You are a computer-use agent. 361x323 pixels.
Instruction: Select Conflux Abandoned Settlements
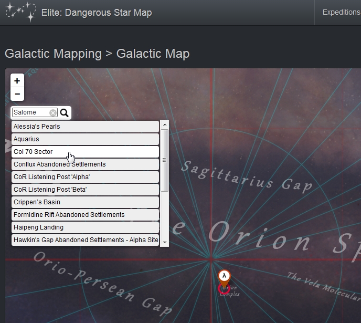(x=85, y=164)
